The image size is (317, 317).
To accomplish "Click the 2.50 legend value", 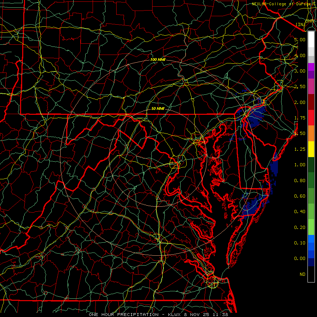I will pyautogui.click(x=300, y=87).
